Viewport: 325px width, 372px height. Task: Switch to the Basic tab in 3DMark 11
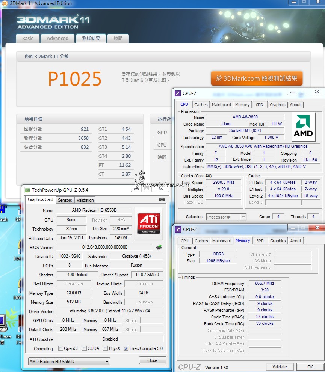(x=27, y=38)
